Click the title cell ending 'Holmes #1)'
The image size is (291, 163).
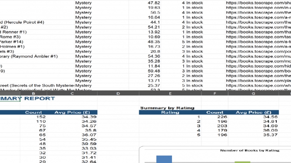37,47
